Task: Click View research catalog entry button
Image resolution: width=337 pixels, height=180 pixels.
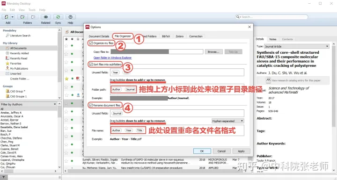Action: [x=293, y=80]
